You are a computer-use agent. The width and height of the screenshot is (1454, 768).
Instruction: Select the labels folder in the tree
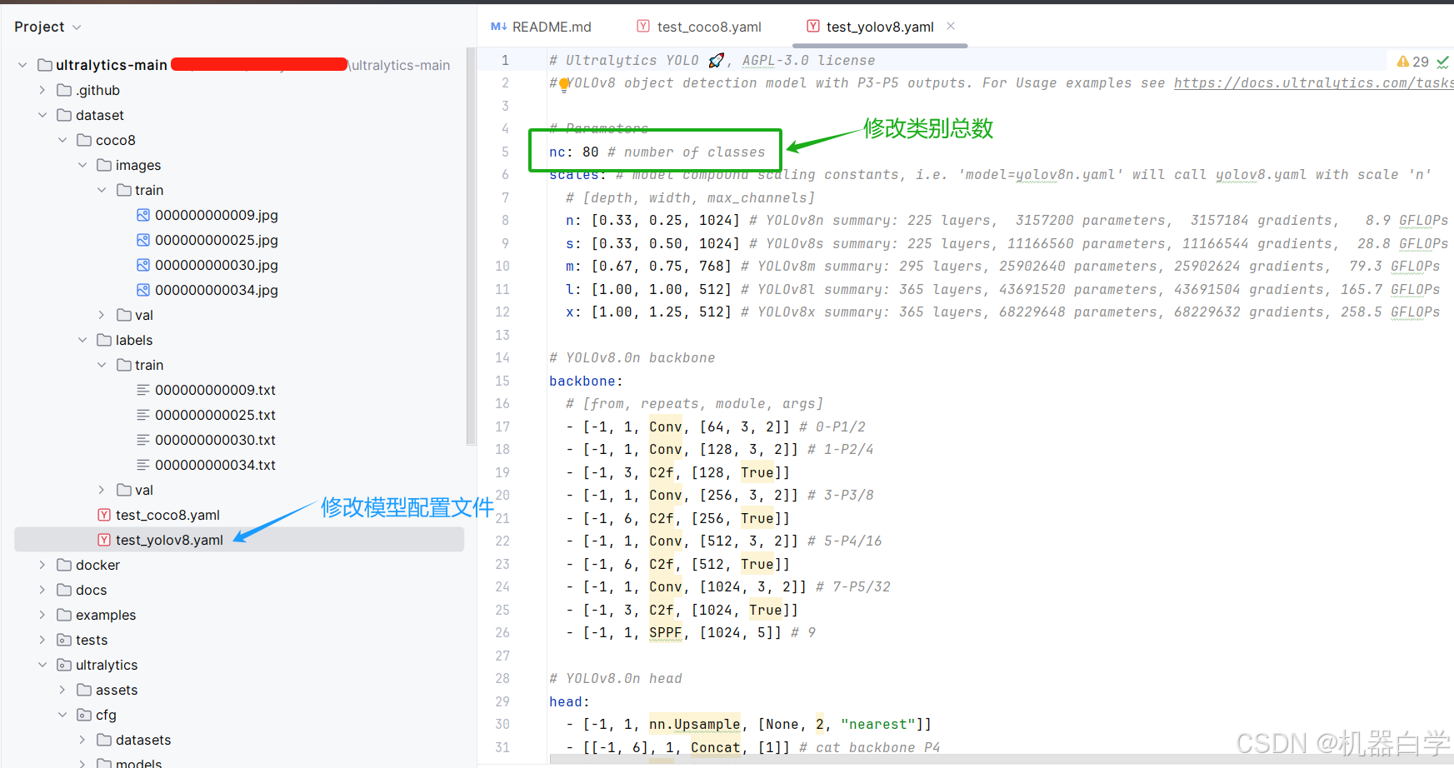134,340
